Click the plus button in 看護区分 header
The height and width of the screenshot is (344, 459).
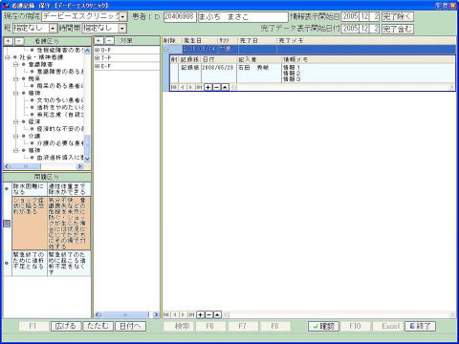click(x=8, y=41)
